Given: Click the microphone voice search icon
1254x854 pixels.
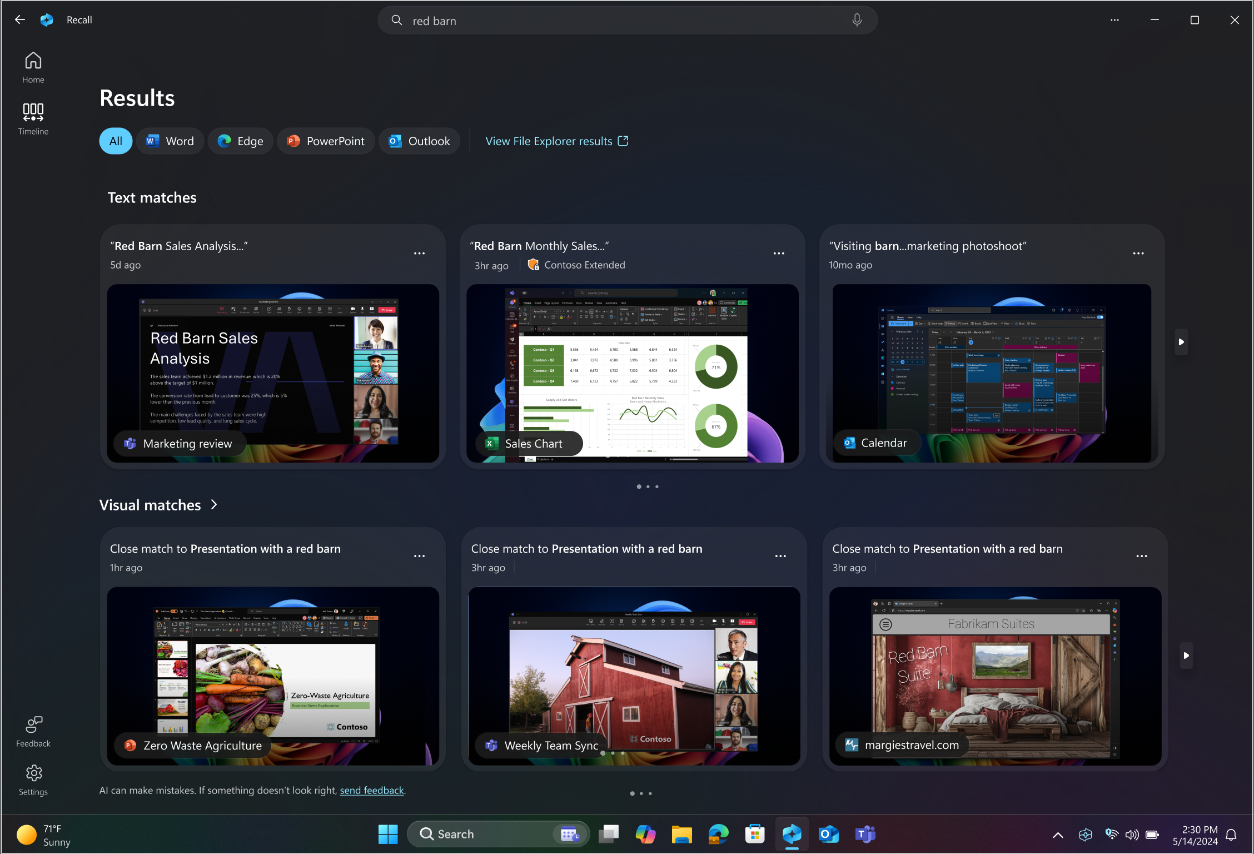Looking at the screenshot, I should (857, 21).
